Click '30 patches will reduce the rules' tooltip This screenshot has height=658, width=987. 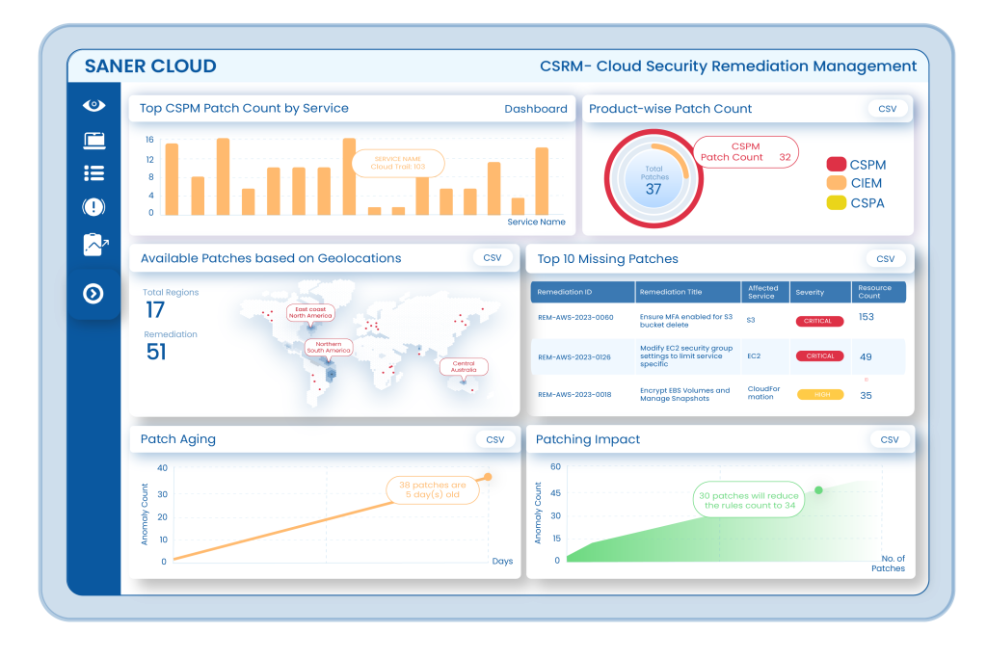748,500
